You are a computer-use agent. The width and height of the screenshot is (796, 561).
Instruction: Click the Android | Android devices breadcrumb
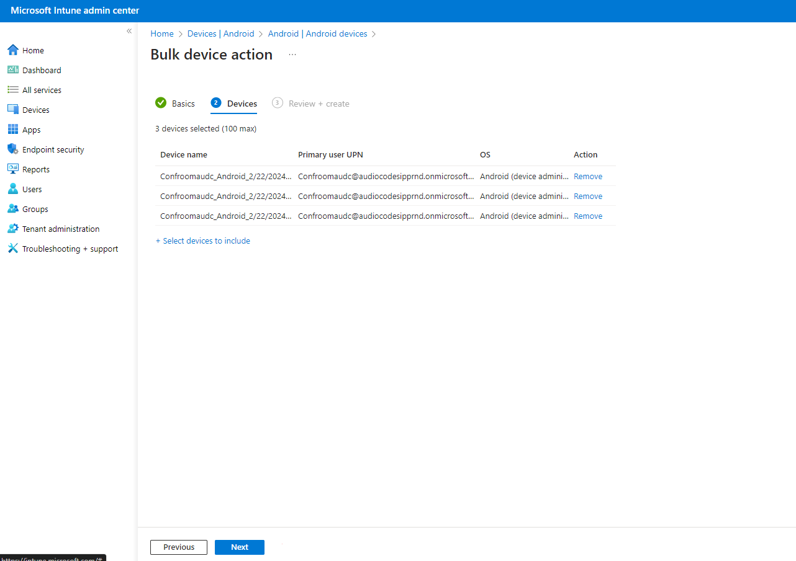(x=318, y=33)
